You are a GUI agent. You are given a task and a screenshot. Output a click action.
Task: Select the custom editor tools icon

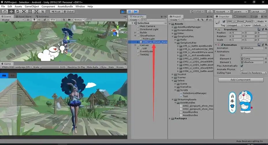[43, 12]
